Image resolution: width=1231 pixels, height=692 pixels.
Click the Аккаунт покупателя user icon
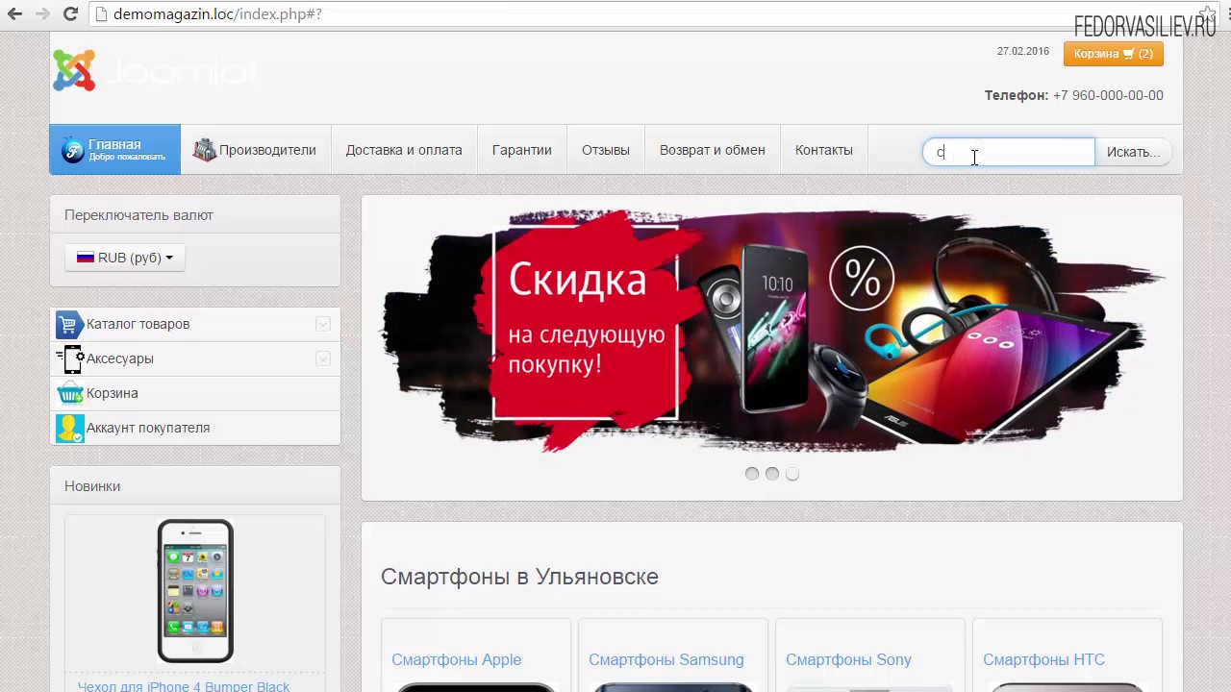[x=69, y=428]
